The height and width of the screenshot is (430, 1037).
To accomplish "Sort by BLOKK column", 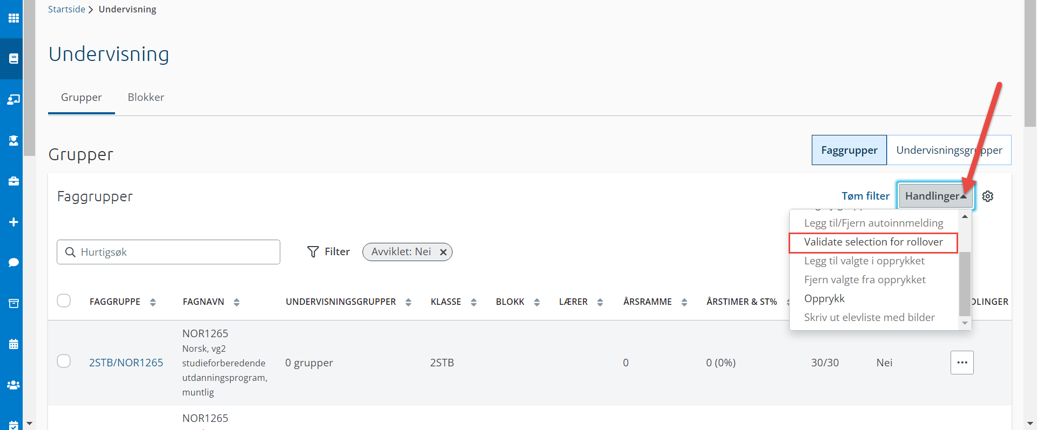I will click(x=537, y=302).
